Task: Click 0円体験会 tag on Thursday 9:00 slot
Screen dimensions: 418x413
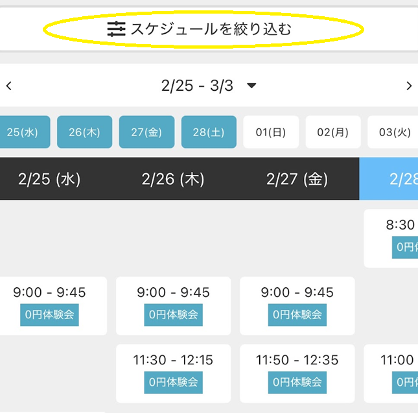Action: (x=173, y=315)
